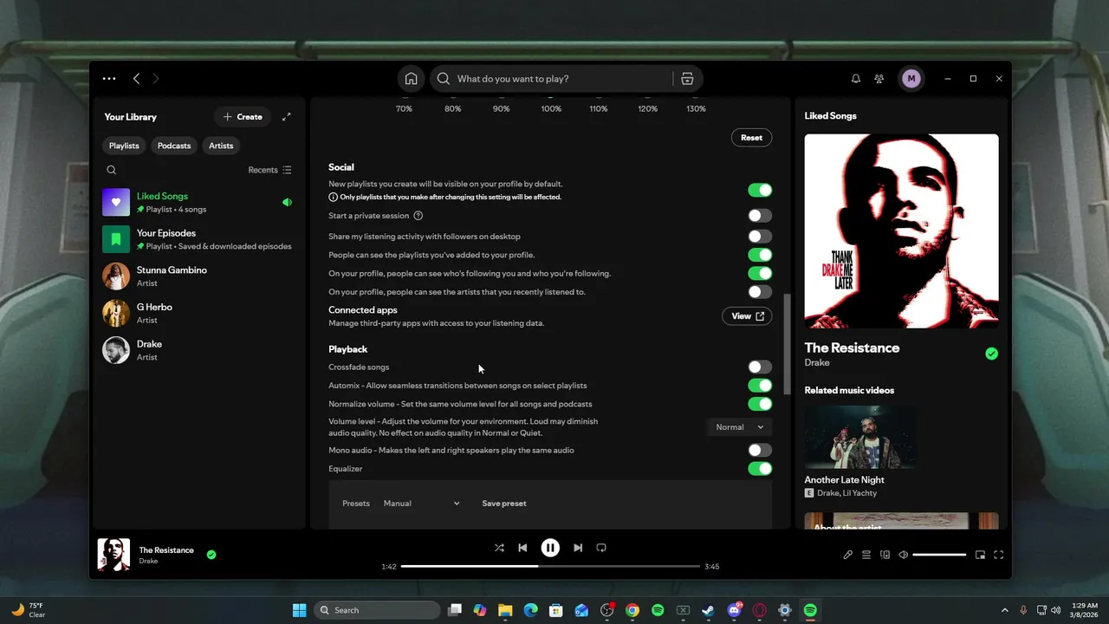The height and width of the screenshot is (624, 1109).
Task: Click Create in Your Library
Action: pos(243,117)
